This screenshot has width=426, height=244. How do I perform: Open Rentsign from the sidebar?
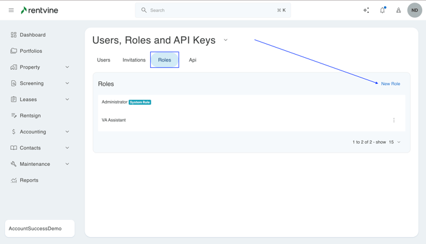(31, 116)
